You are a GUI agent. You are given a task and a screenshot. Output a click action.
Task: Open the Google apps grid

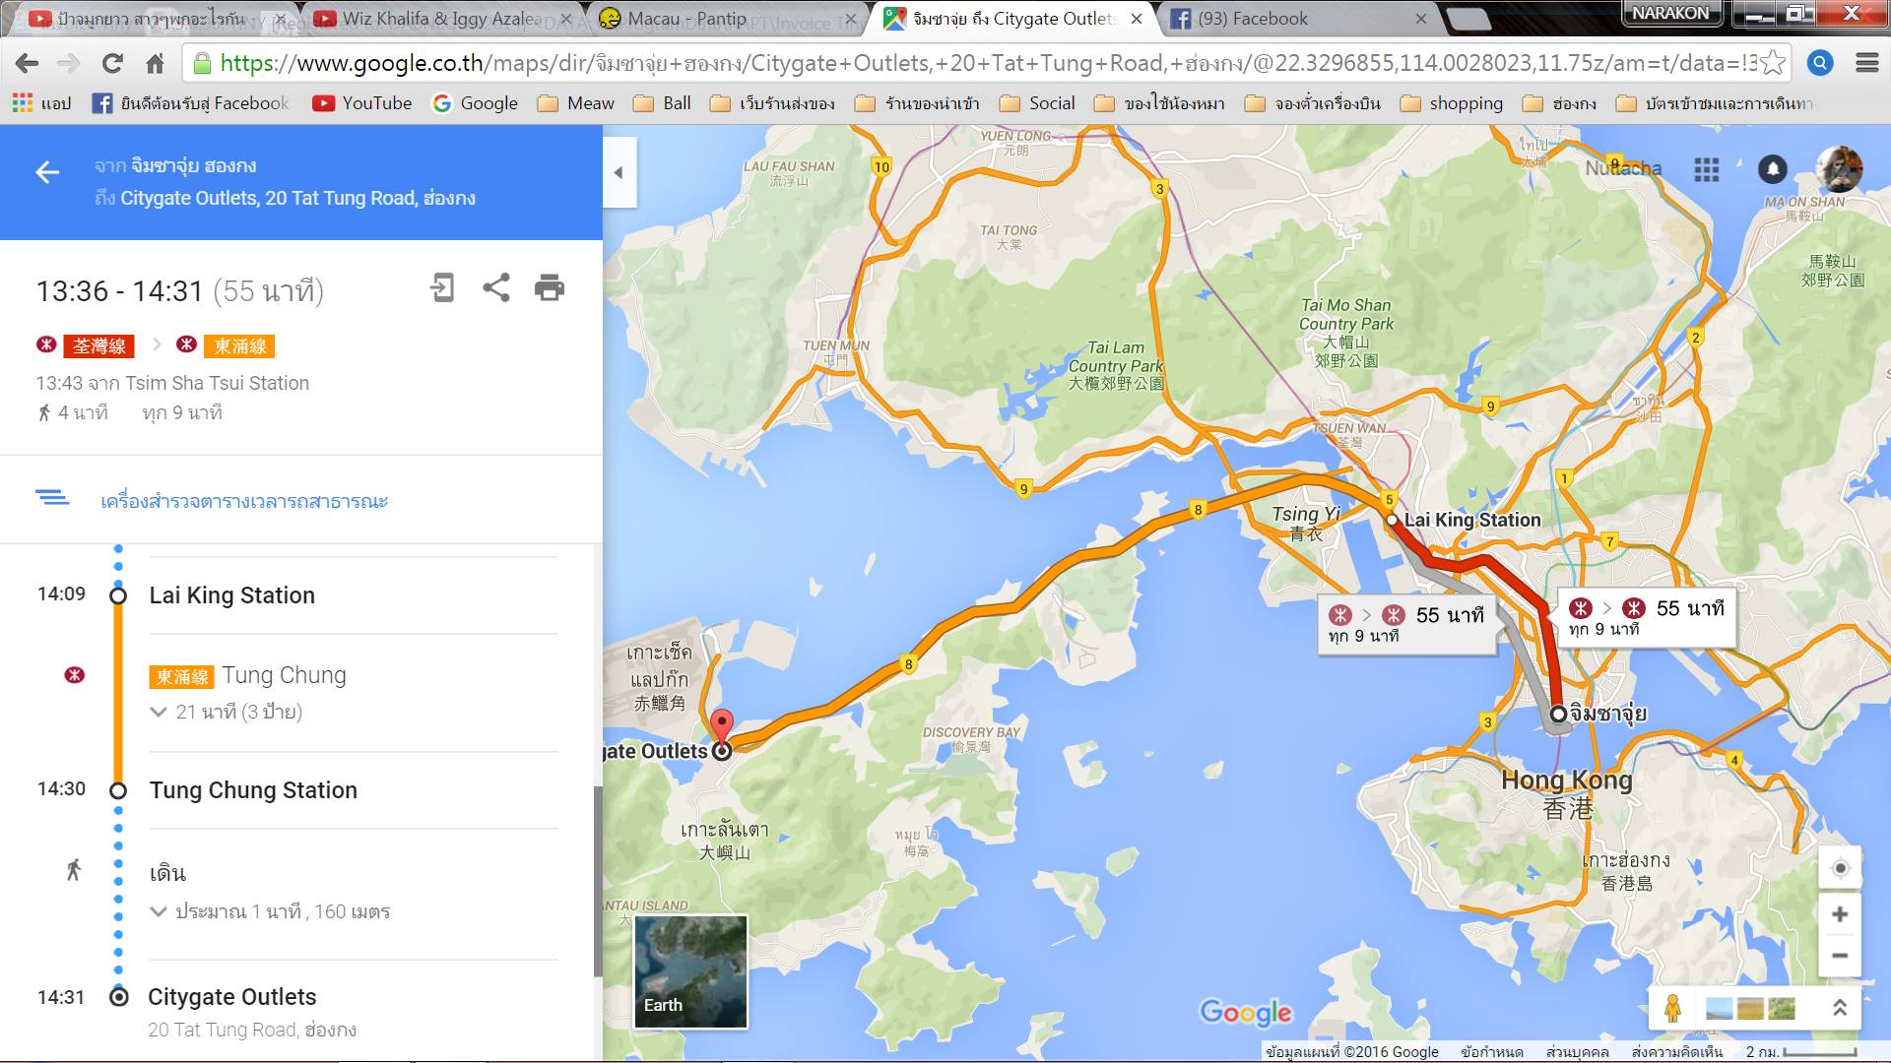pyautogui.click(x=1707, y=169)
